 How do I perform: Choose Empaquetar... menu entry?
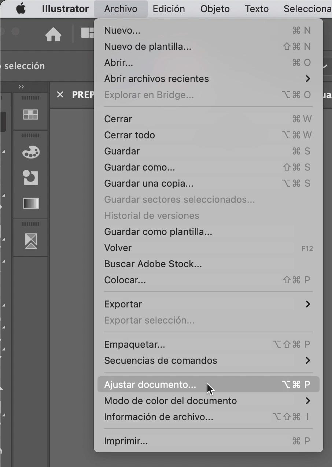(x=209, y=344)
